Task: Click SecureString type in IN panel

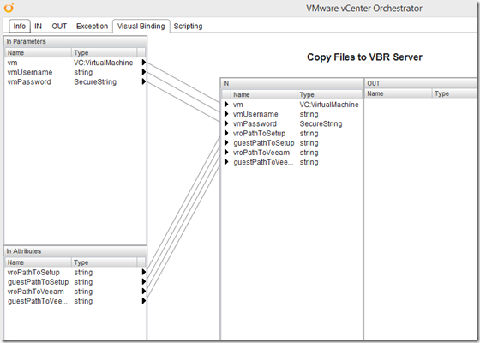Action: coord(321,123)
